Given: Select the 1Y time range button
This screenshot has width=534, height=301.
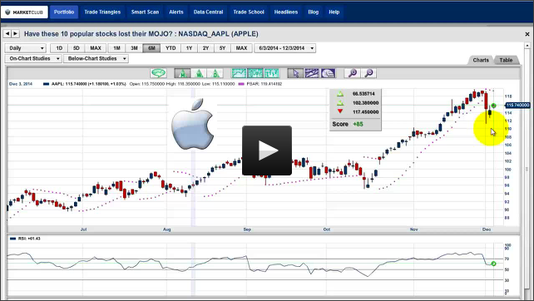Looking at the screenshot, I should tap(189, 48).
